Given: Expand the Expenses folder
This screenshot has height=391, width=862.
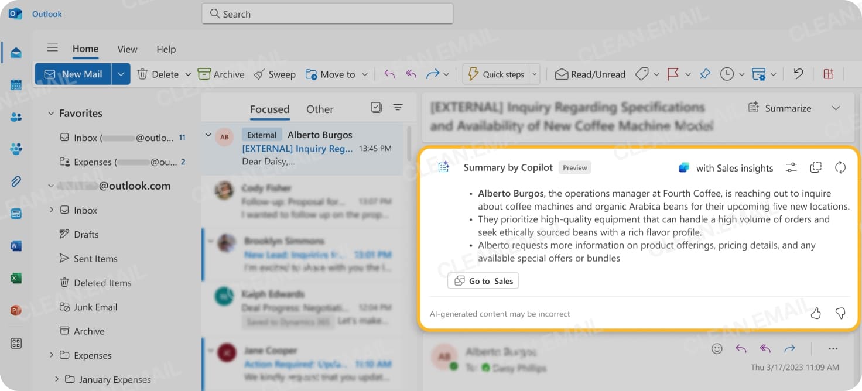Looking at the screenshot, I should tap(51, 355).
